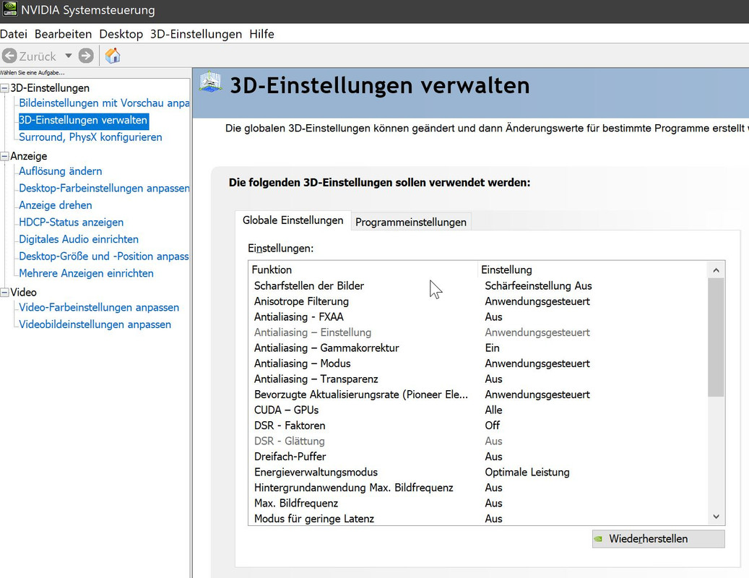Select the Antialiasing – Modus row

click(x=477, y=363)
